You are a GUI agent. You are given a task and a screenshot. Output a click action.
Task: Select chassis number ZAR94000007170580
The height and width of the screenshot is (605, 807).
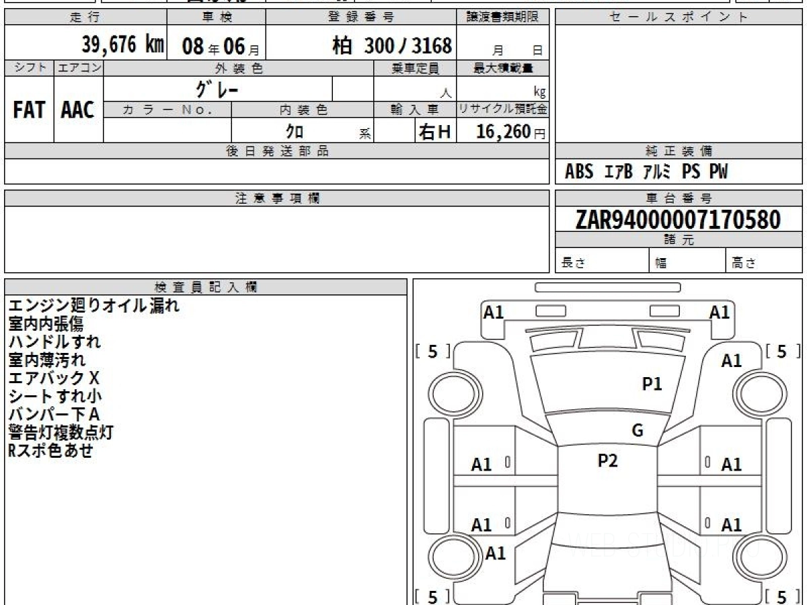678,219
